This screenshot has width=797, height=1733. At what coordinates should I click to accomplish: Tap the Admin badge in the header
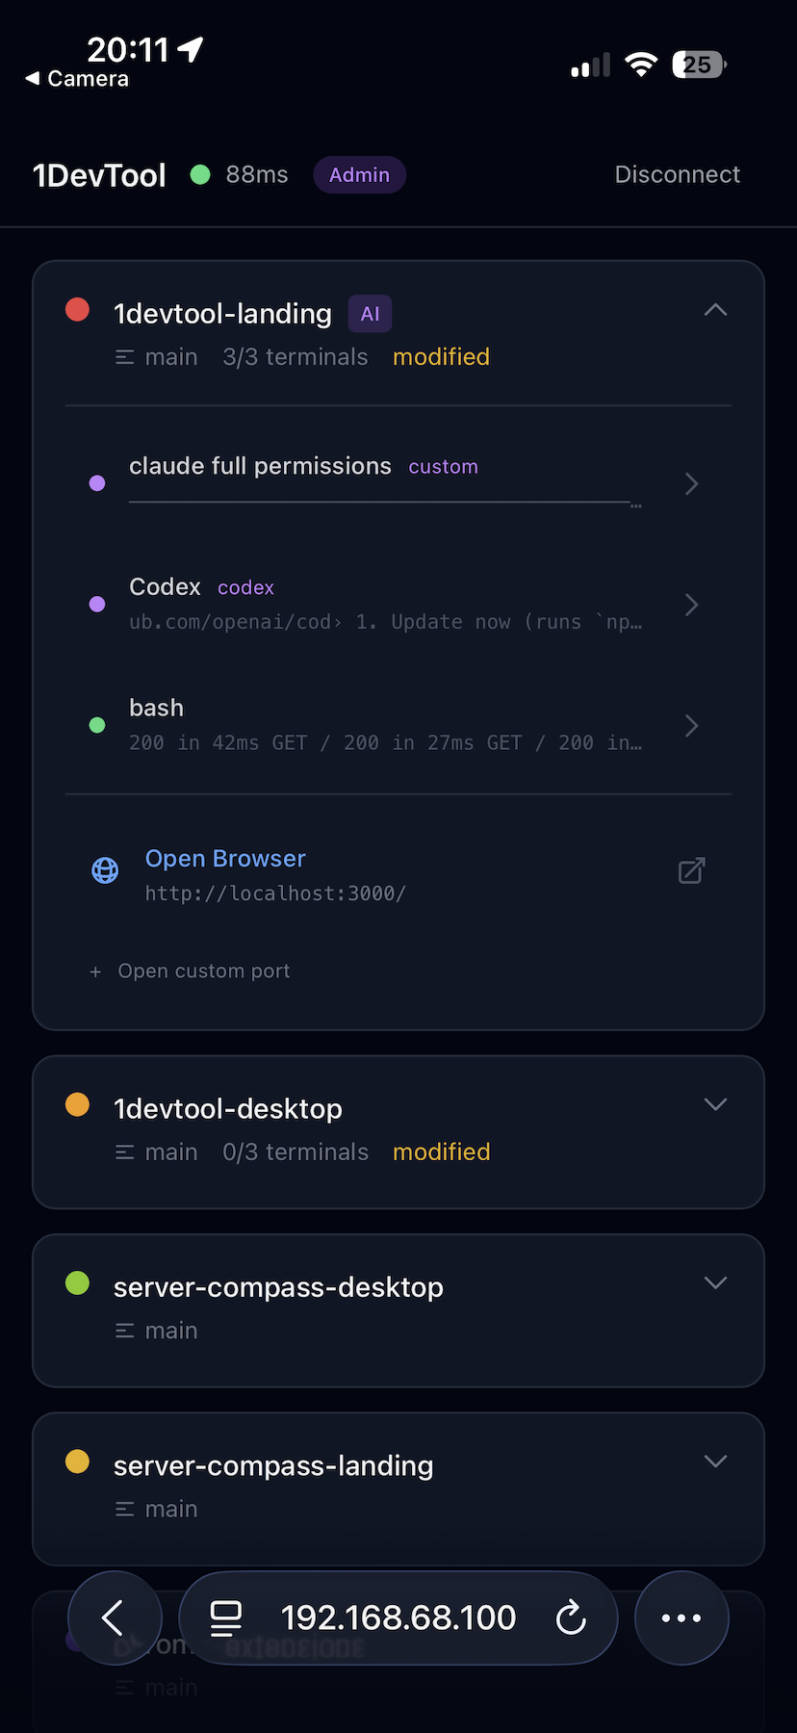click(359, 174)
